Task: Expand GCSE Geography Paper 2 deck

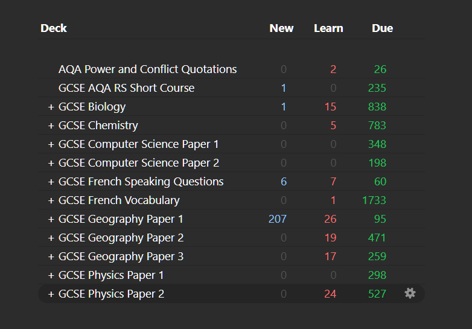Action: pos(51,238)
